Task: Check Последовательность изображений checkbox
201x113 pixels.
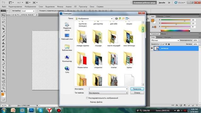Action: coord(87,98)
